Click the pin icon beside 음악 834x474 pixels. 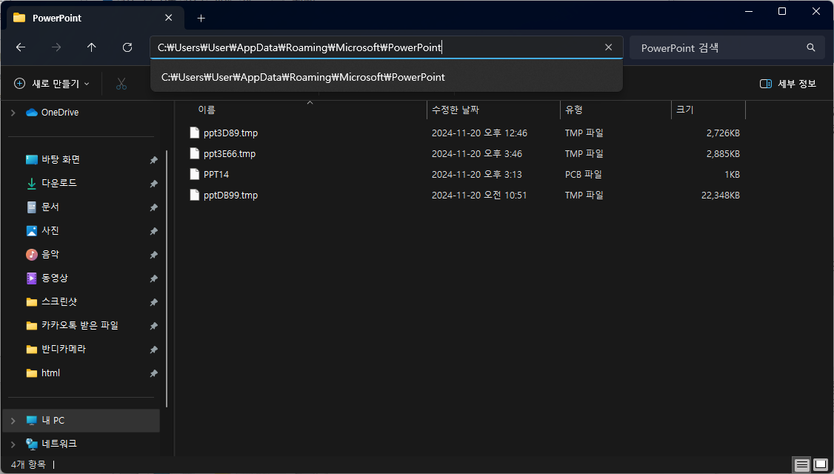click(154, 255)
